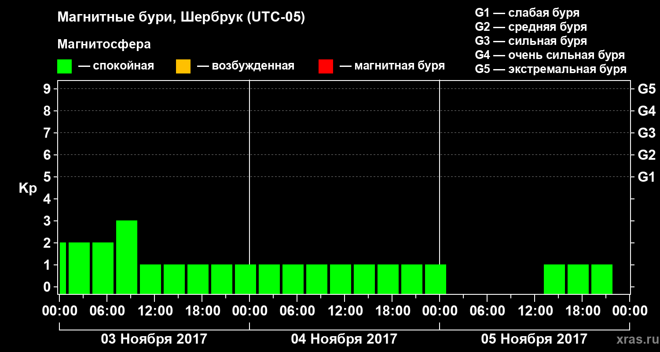Click the '12:00' tick label above 04 Ноября
Screen dimensions: 660x352
click(345, 311)
